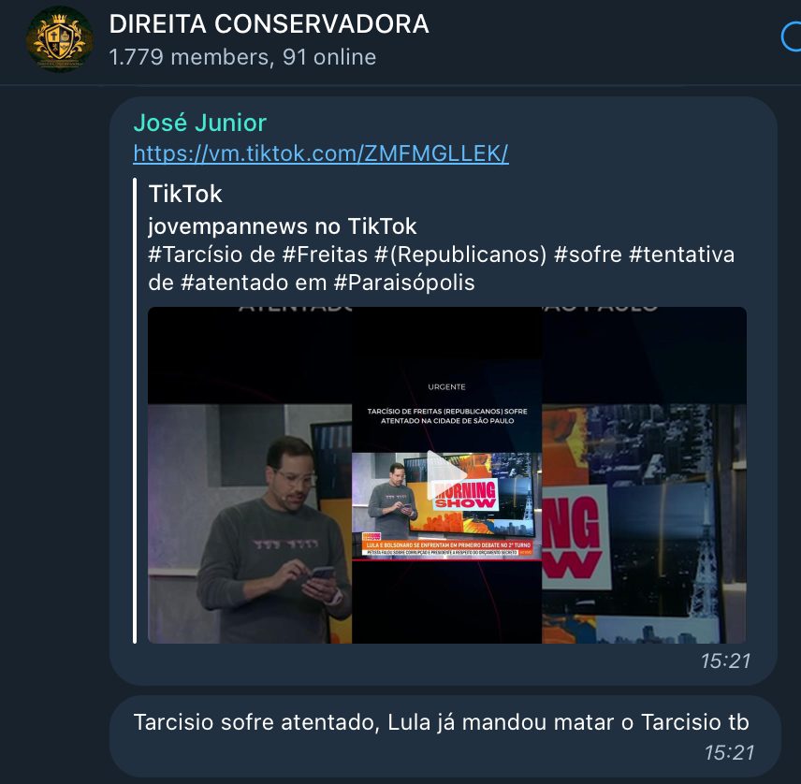Click the jovempannews no TikTok heading
The image size is (801, 784).
click(x=283, y=226)
